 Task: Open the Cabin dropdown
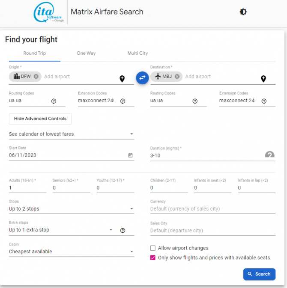coord(72,252)
